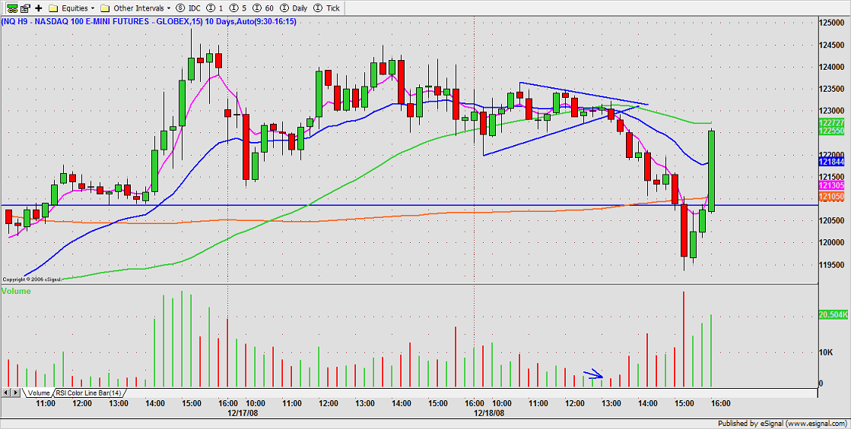The width and height of the screenshot is (851, 429).
Task: Switch to the Daily interval
Action: click(x=294, y=8)
